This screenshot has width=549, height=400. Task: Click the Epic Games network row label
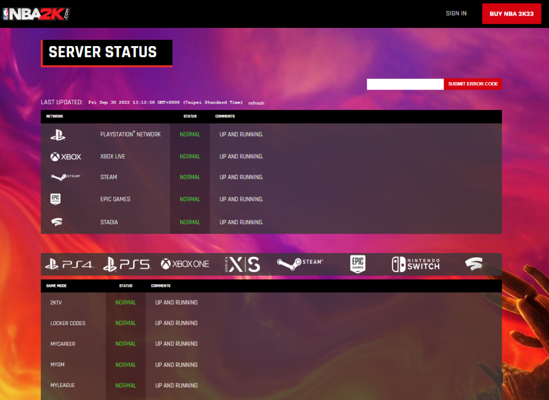pyautogui.click(x=115, y=199)
